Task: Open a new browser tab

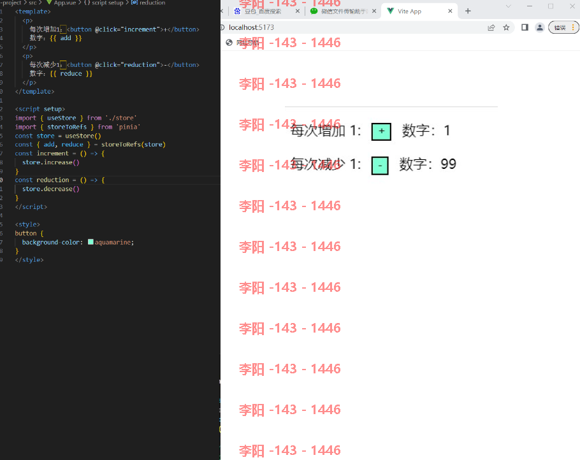Action: coord(468,11)
